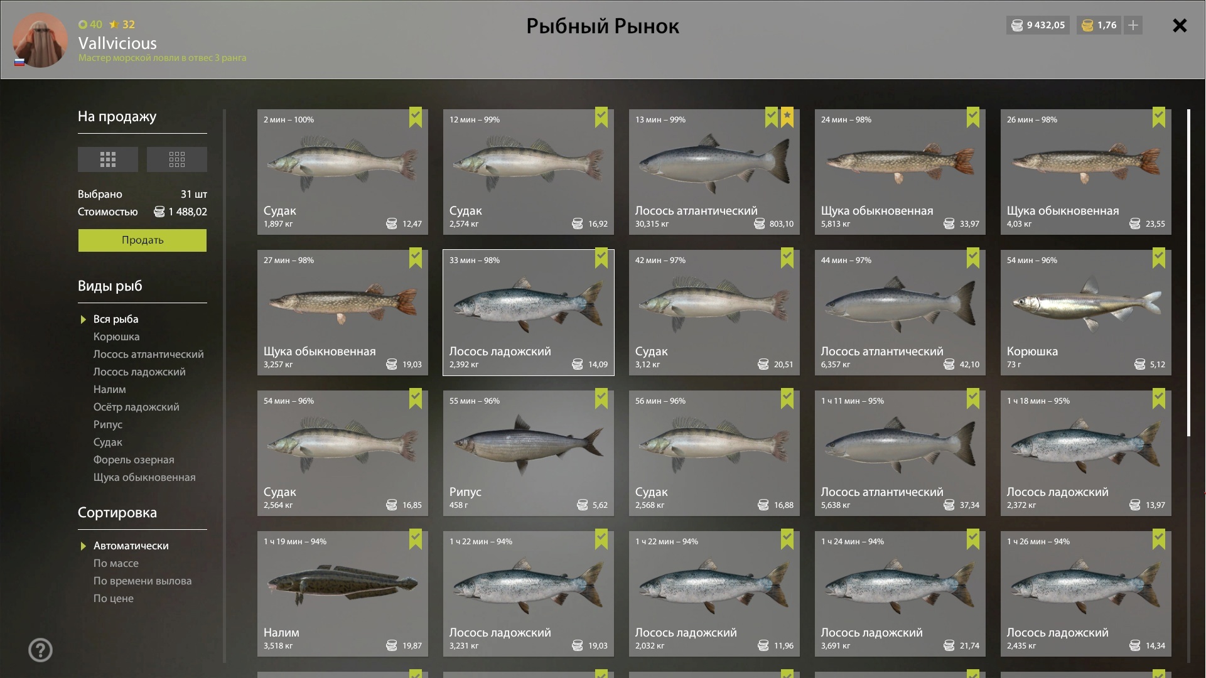Close the Рыбный Рынок window
1206x678 pixels.
tap(1180, 25)
